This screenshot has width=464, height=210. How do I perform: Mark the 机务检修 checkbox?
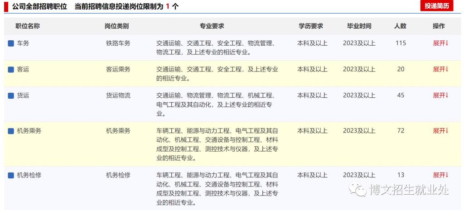[11, 175]
